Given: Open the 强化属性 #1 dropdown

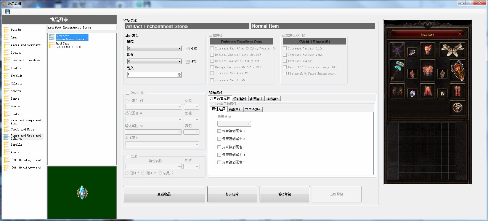Looking at the screenshot, I should coord(154,107).
